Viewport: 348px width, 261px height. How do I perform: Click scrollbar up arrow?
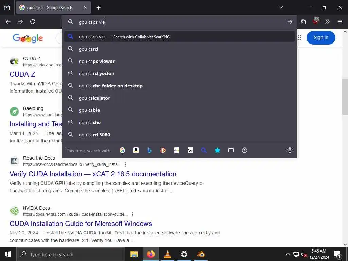[345, 32]
